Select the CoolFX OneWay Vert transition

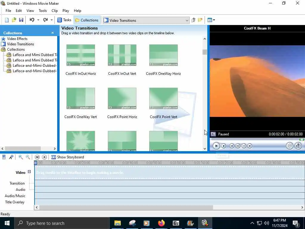click(81, 98)
